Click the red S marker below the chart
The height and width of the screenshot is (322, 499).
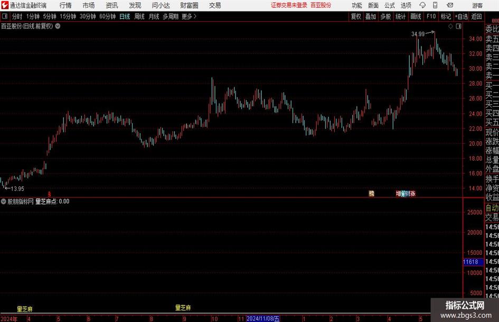(49, 194)
